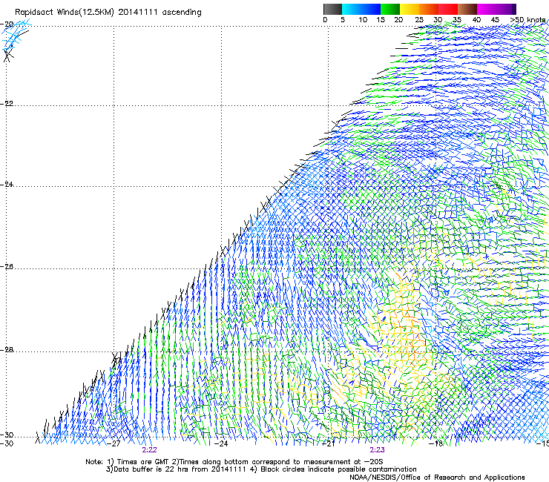Click the red 30-35 knots legend swatch
This screenshot has width=549, height=482.
point(448,9)
